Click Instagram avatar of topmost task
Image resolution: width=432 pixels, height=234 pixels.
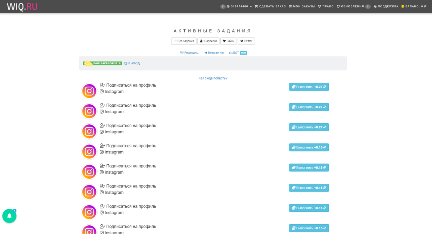89,91
